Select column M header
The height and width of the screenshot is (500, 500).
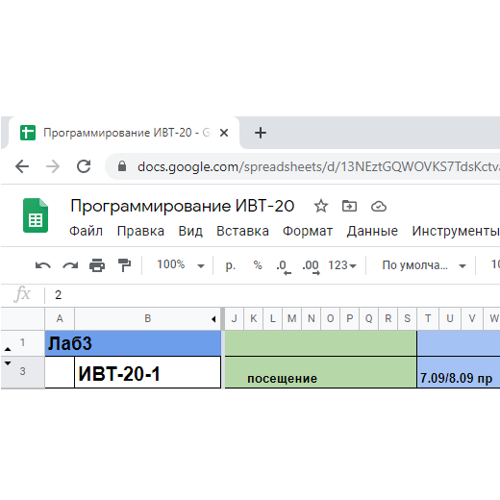(292, 318)
